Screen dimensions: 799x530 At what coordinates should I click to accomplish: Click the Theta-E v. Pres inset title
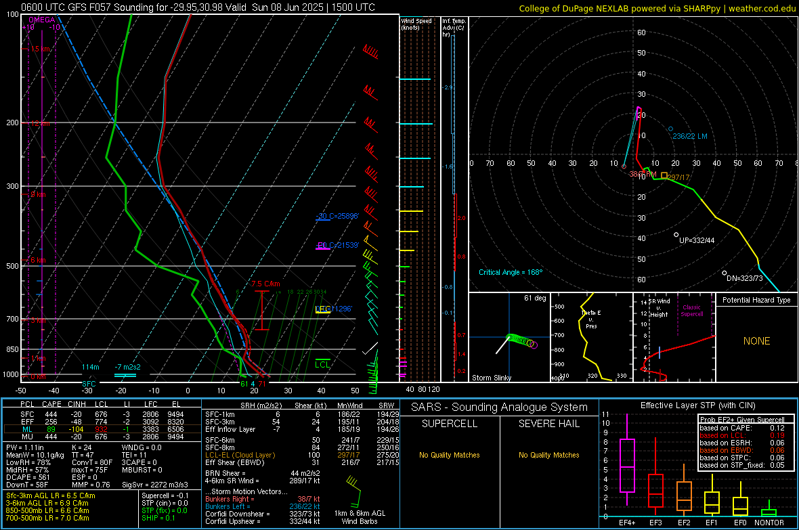(591, 319)
